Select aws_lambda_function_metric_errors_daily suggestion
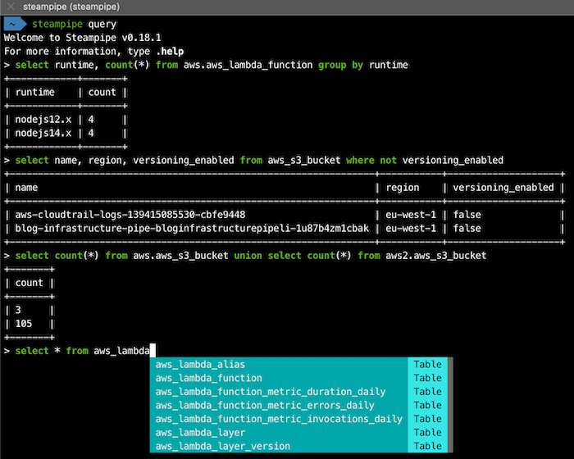Screen dimensions: 574x459 point(279,405)
